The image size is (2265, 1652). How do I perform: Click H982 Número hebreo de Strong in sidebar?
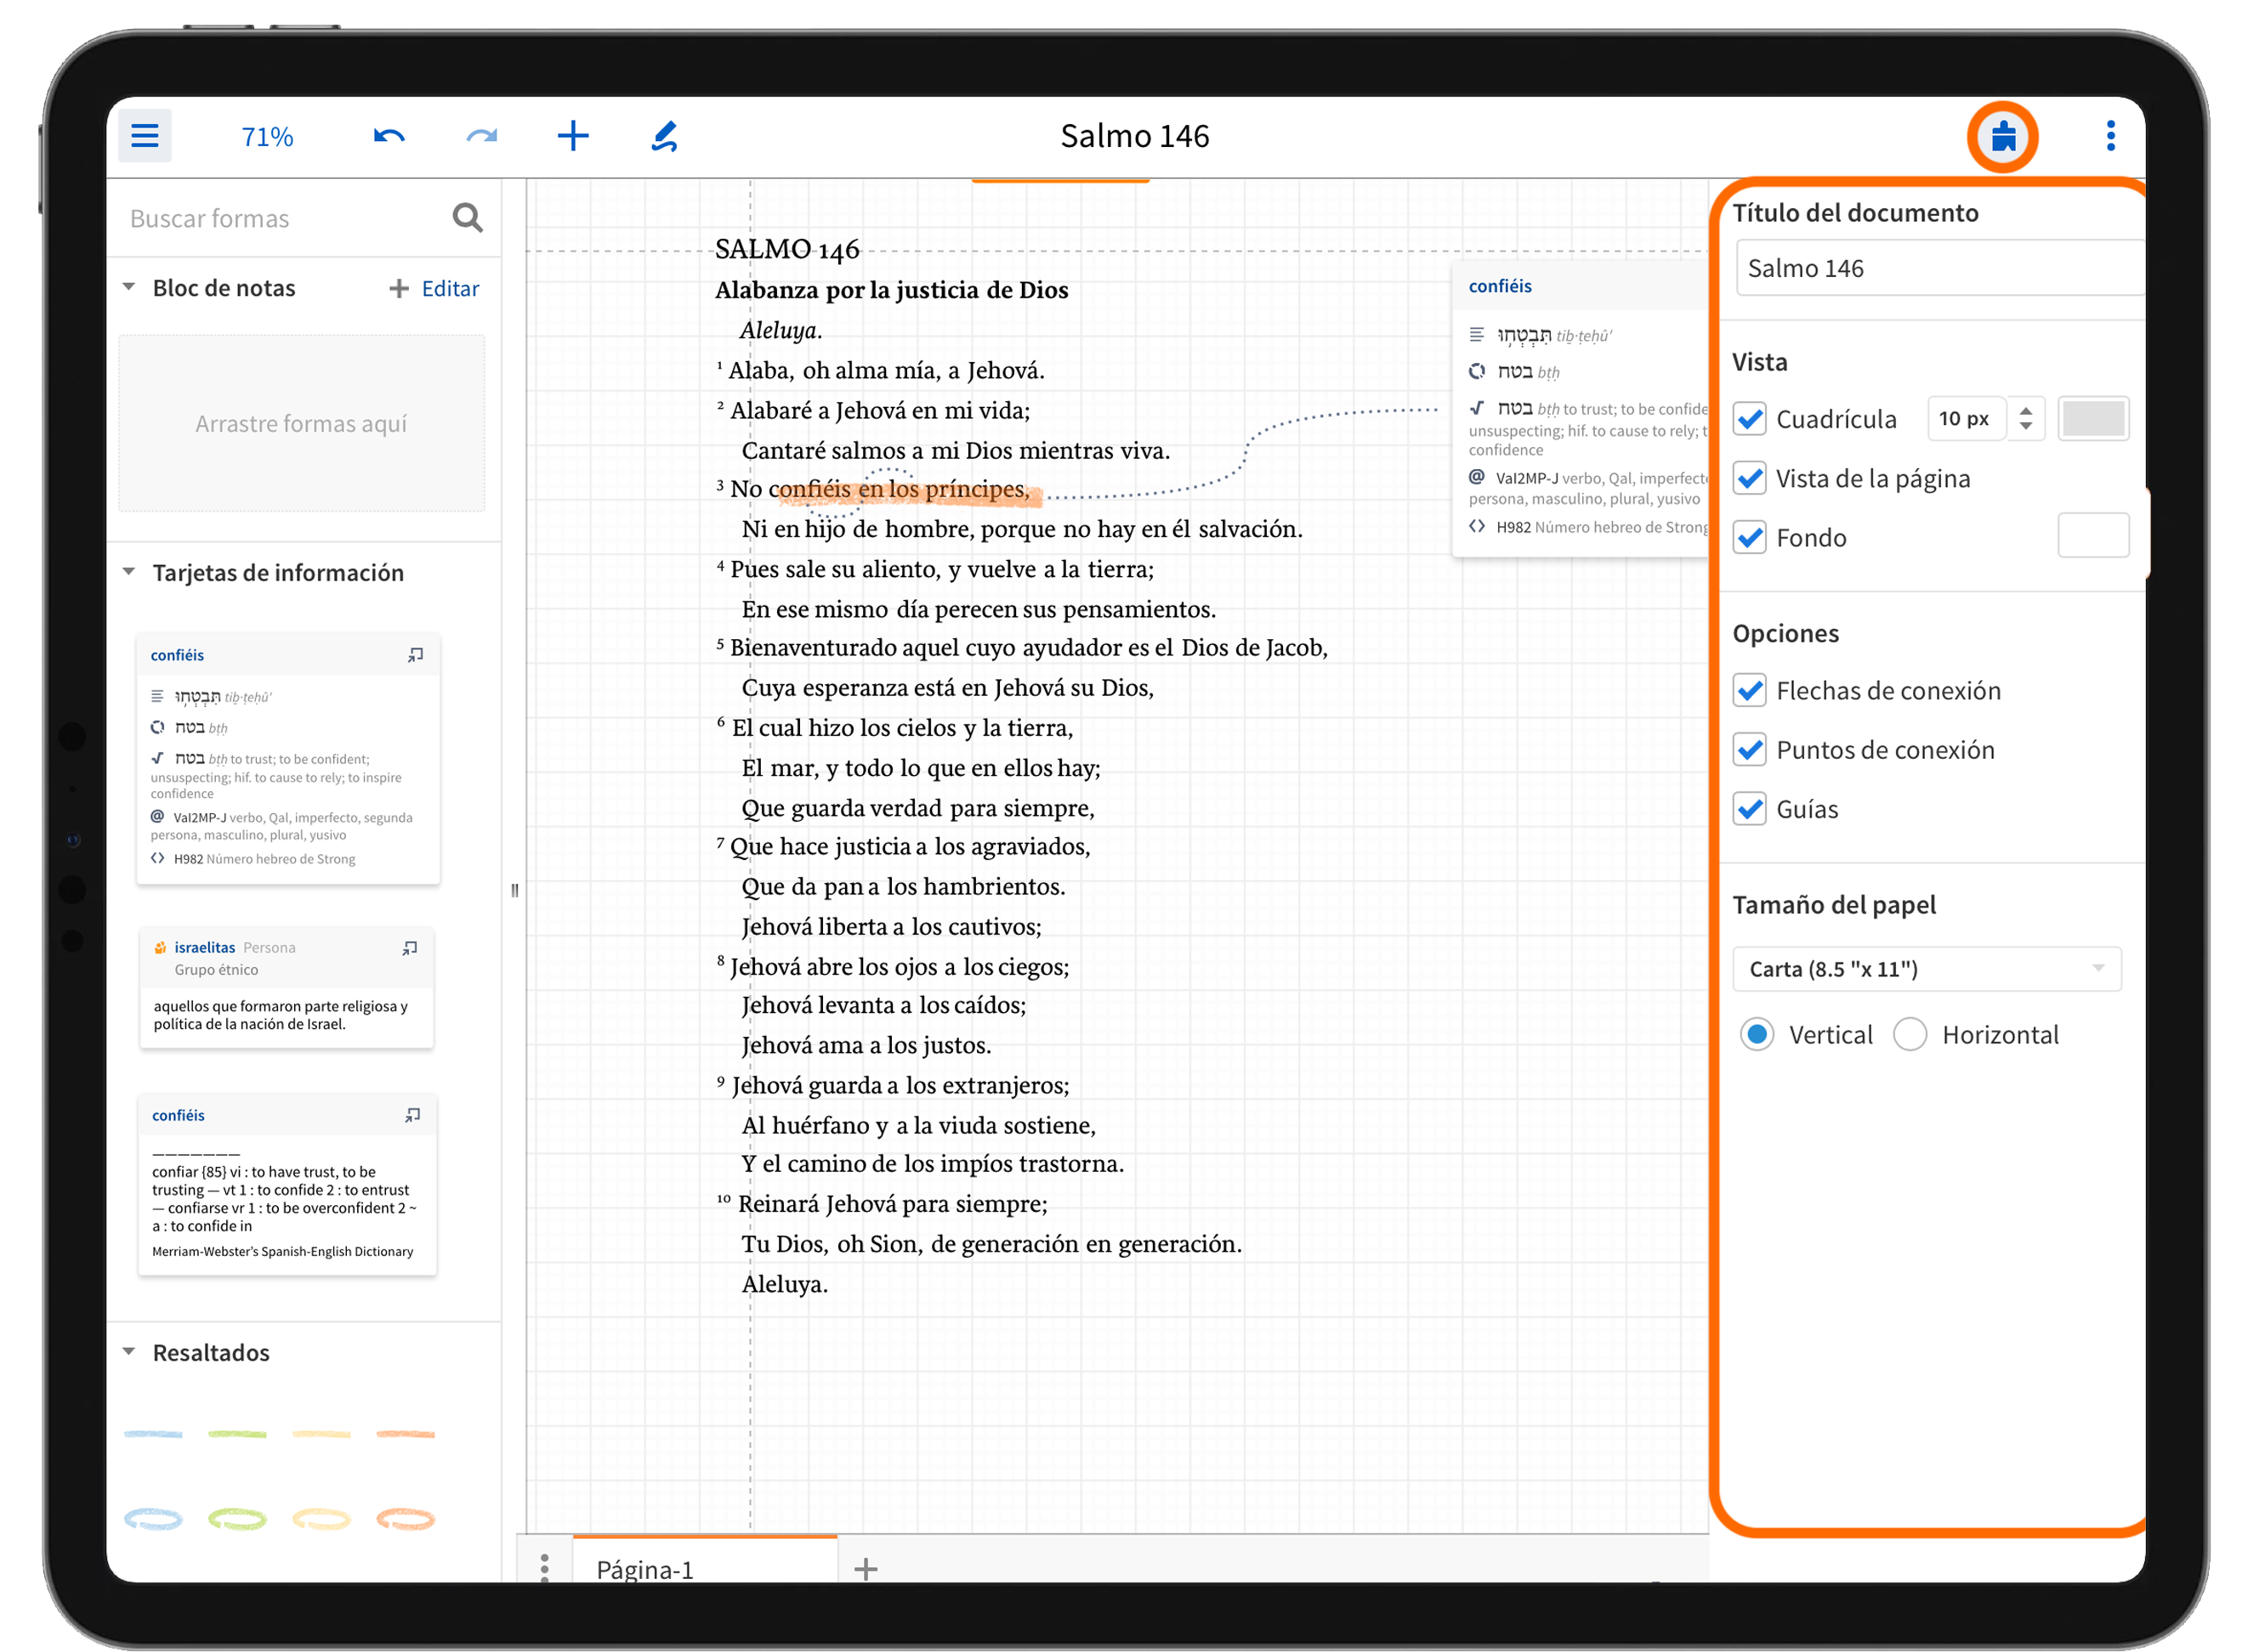click(x=264, y=860)
